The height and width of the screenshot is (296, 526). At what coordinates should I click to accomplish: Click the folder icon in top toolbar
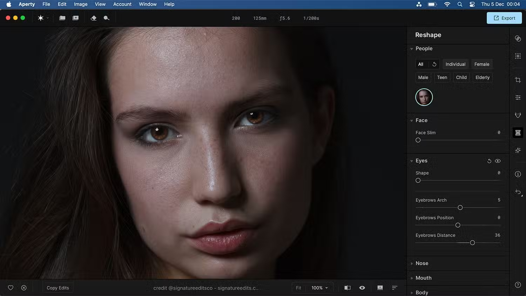tap(62, 18)
